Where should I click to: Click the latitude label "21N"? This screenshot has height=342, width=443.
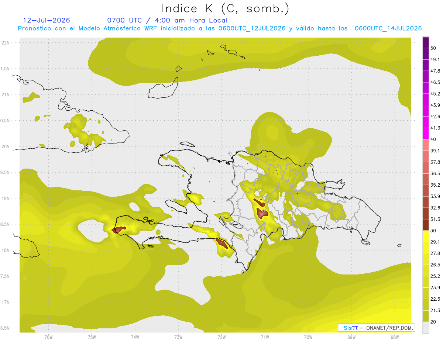[x=6, y=95]
